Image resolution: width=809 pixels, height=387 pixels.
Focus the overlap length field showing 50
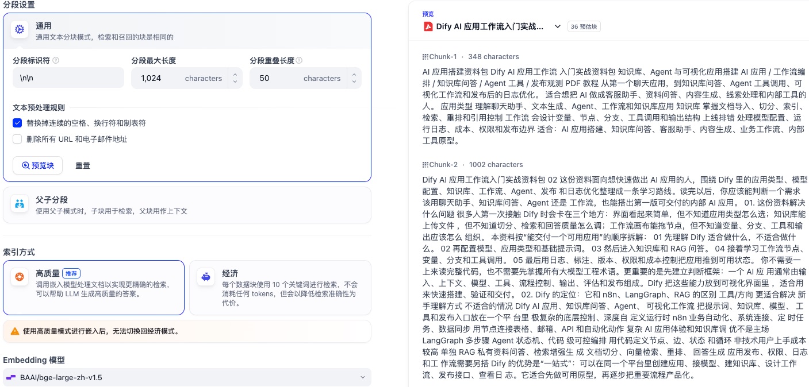(298, 78)
